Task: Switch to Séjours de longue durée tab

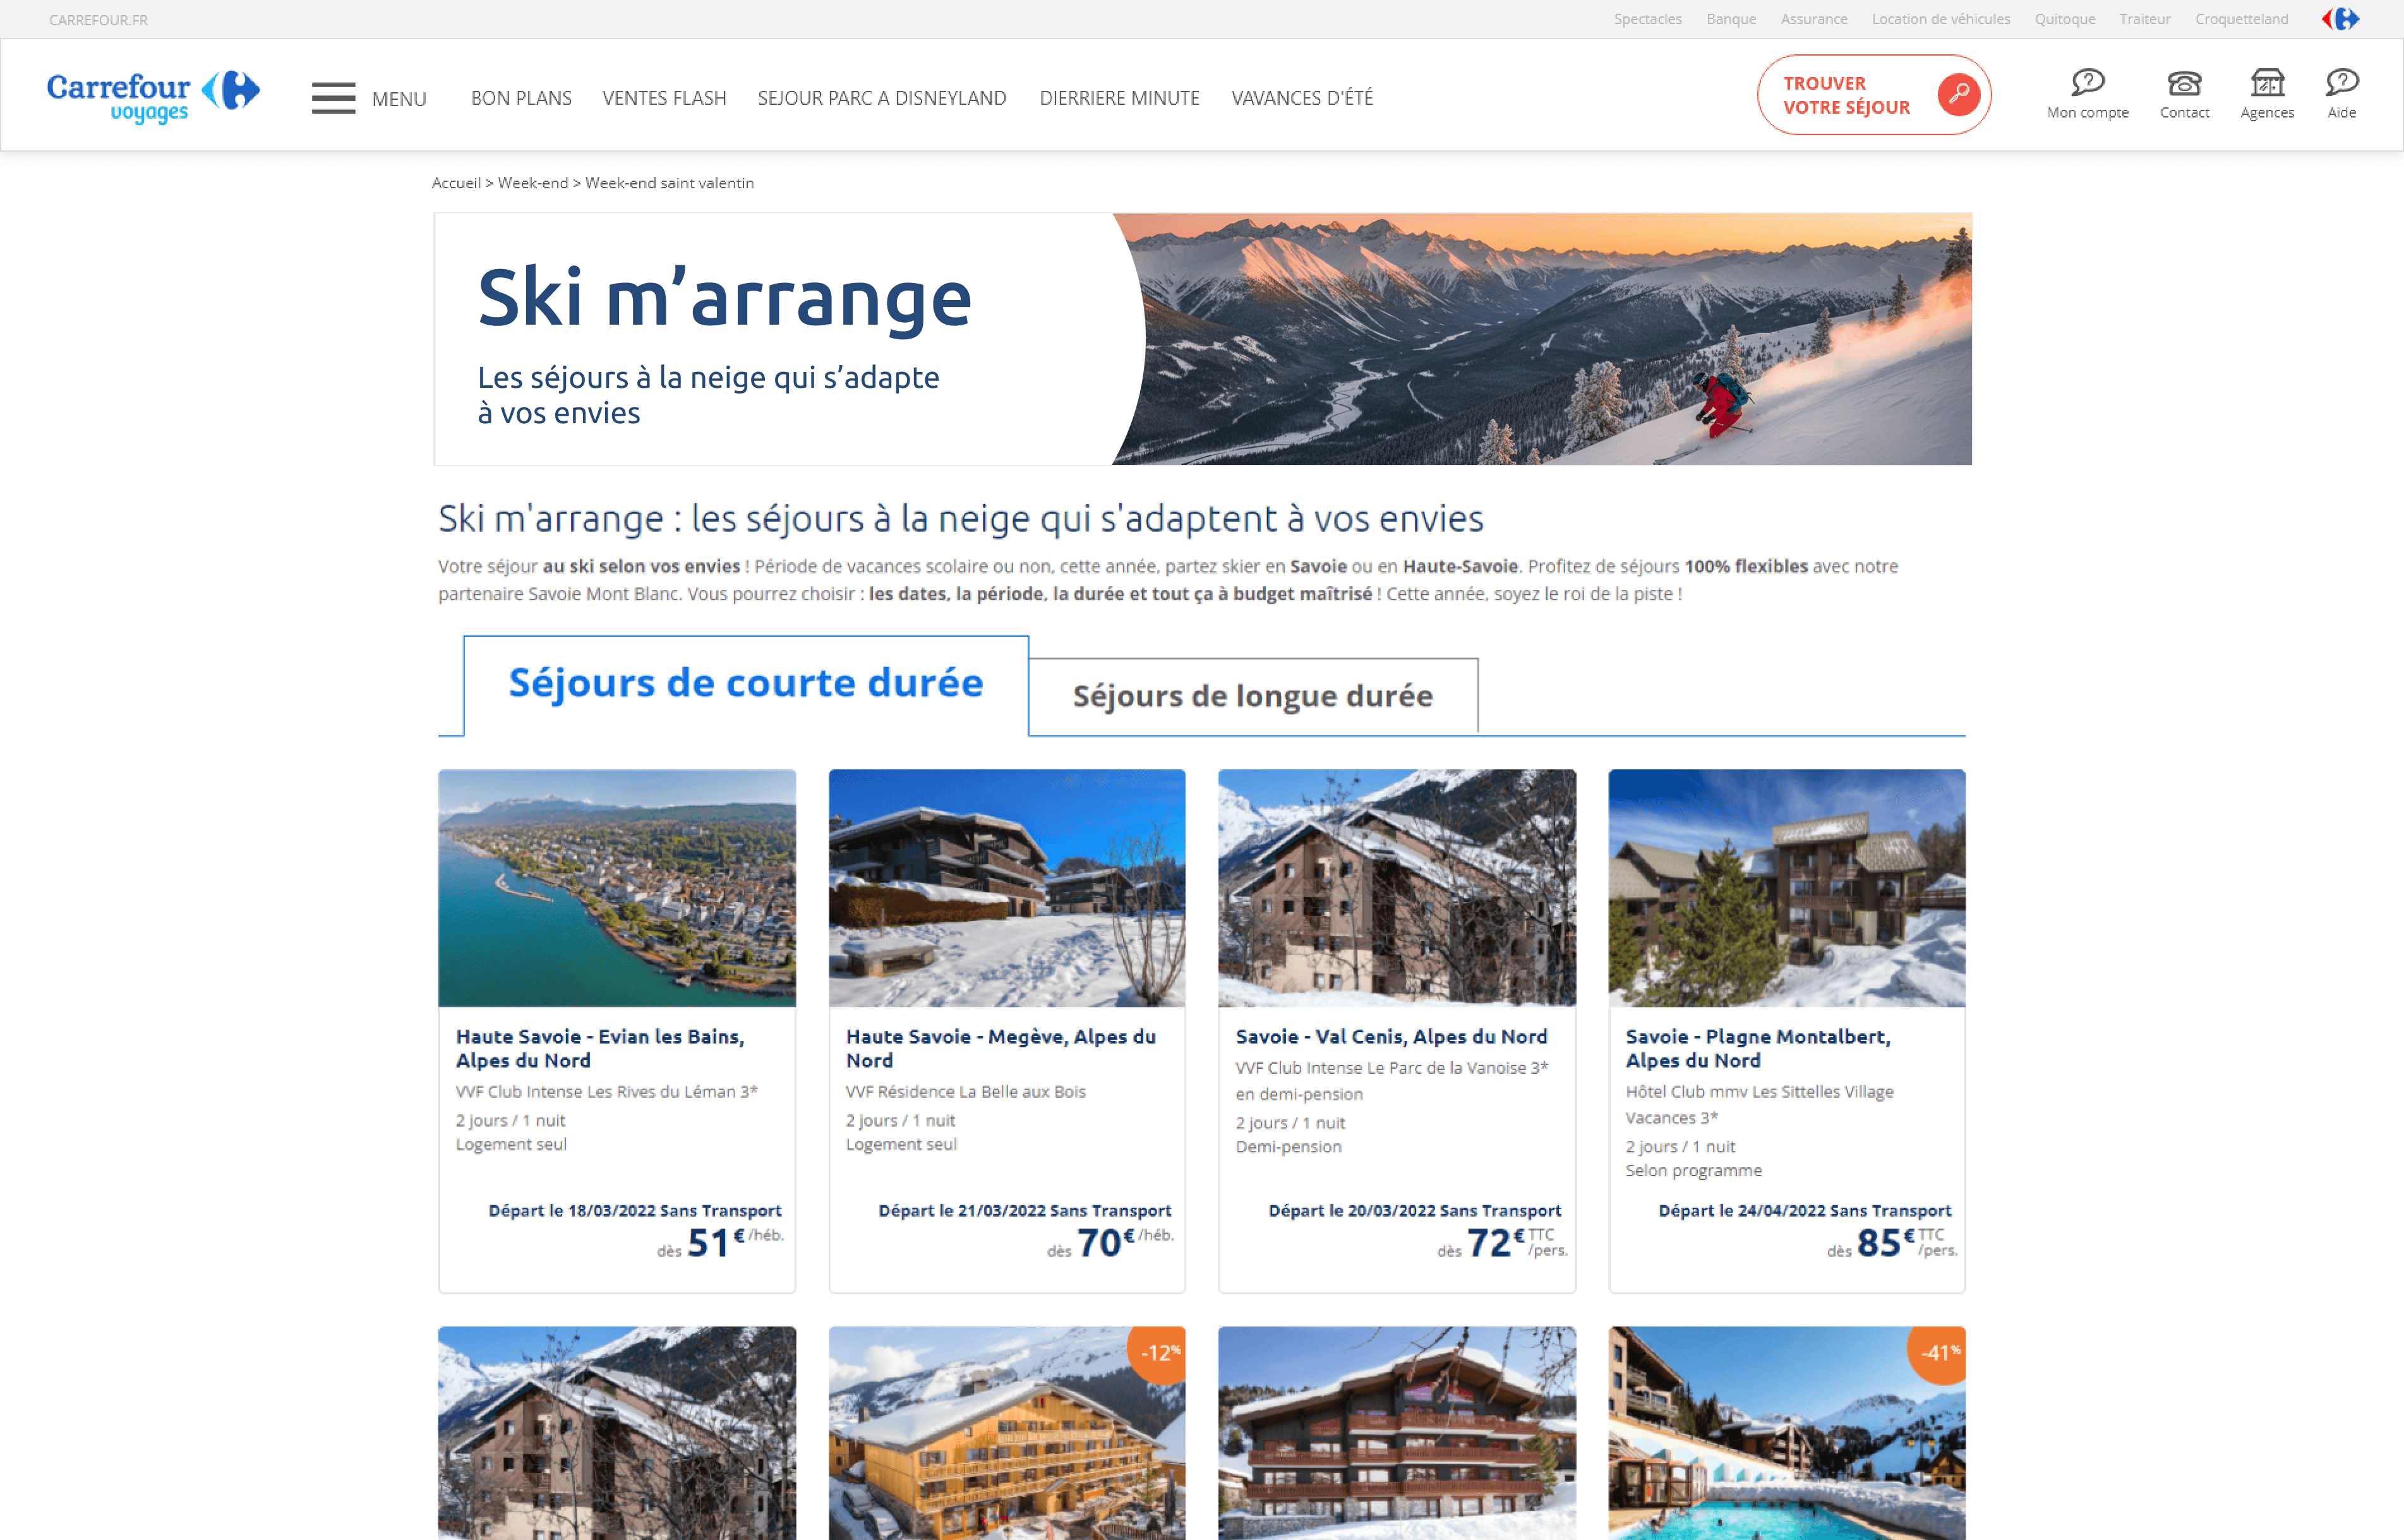Action: pyautogui.click(x=1252, y=696)
